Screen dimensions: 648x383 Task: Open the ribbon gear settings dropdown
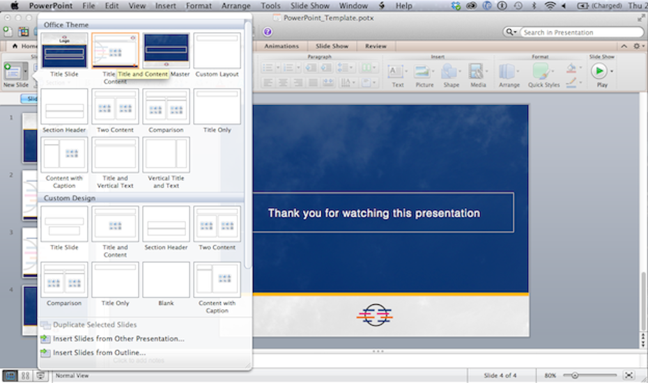(638, 46)
